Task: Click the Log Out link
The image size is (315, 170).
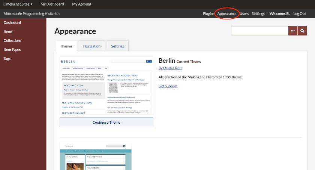Action: pos(300,13)
